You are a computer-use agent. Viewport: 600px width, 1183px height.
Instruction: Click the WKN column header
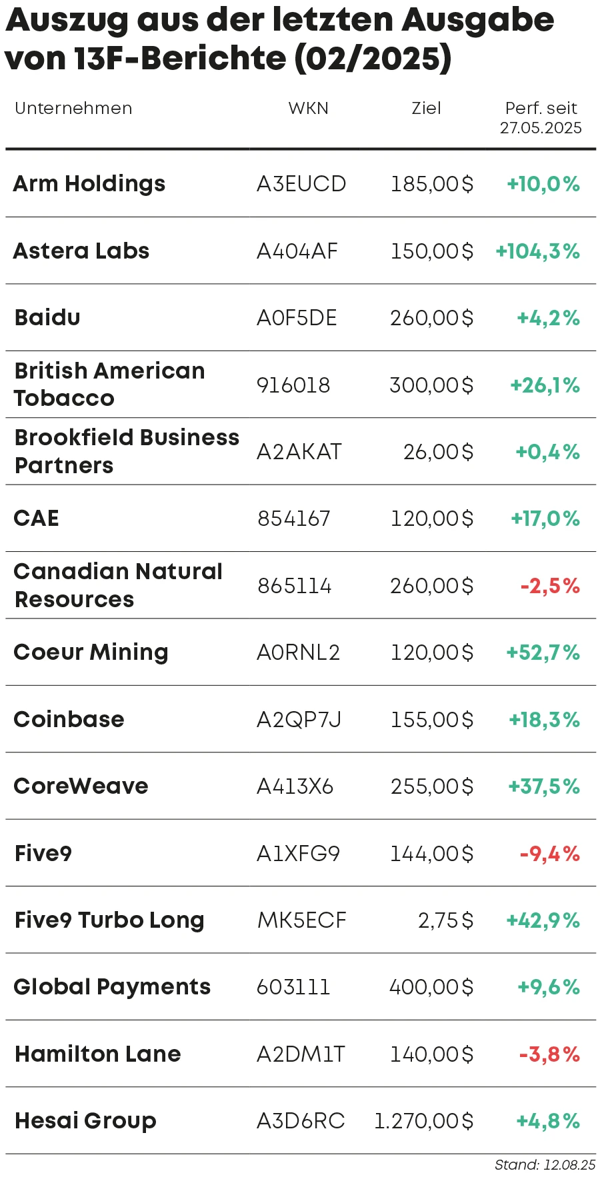[x=308, y=109]
